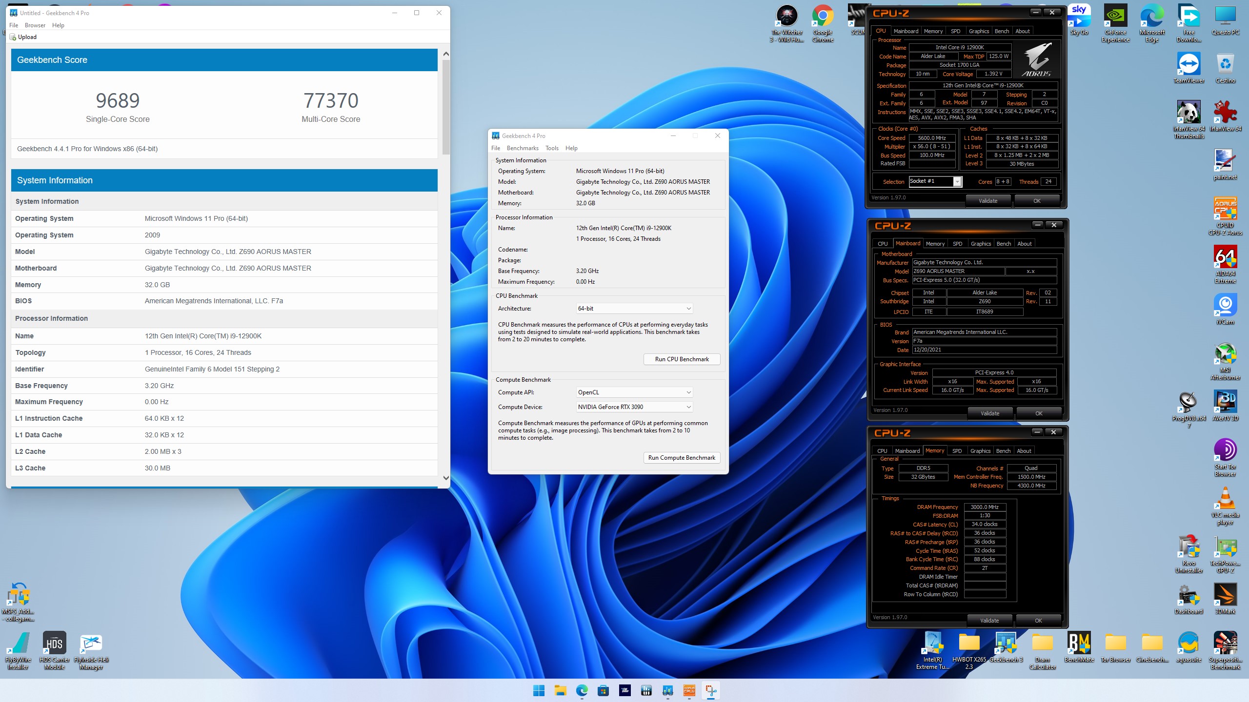Open Dram Calculator folder
Image resolution: width=1249 pixels, height=702 pixels.
point(1043,650)
